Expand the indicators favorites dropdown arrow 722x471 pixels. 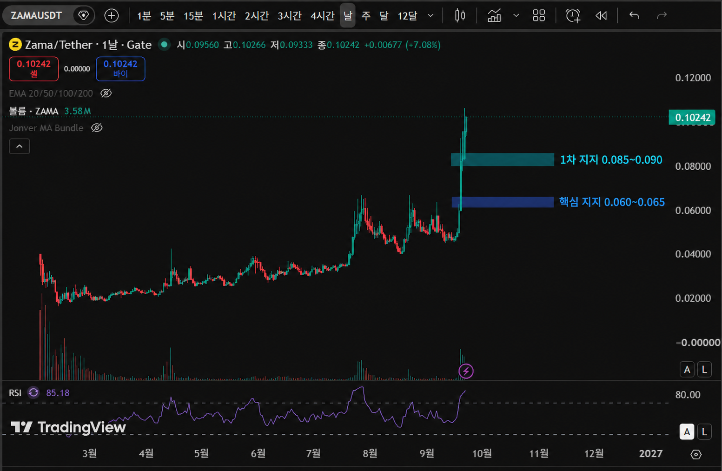tap(516, 16)
